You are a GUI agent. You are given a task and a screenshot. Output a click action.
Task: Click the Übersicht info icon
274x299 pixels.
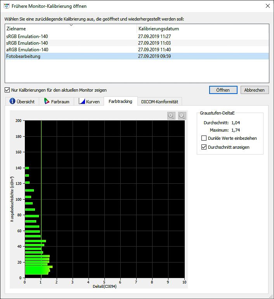[x=12, y=101]
